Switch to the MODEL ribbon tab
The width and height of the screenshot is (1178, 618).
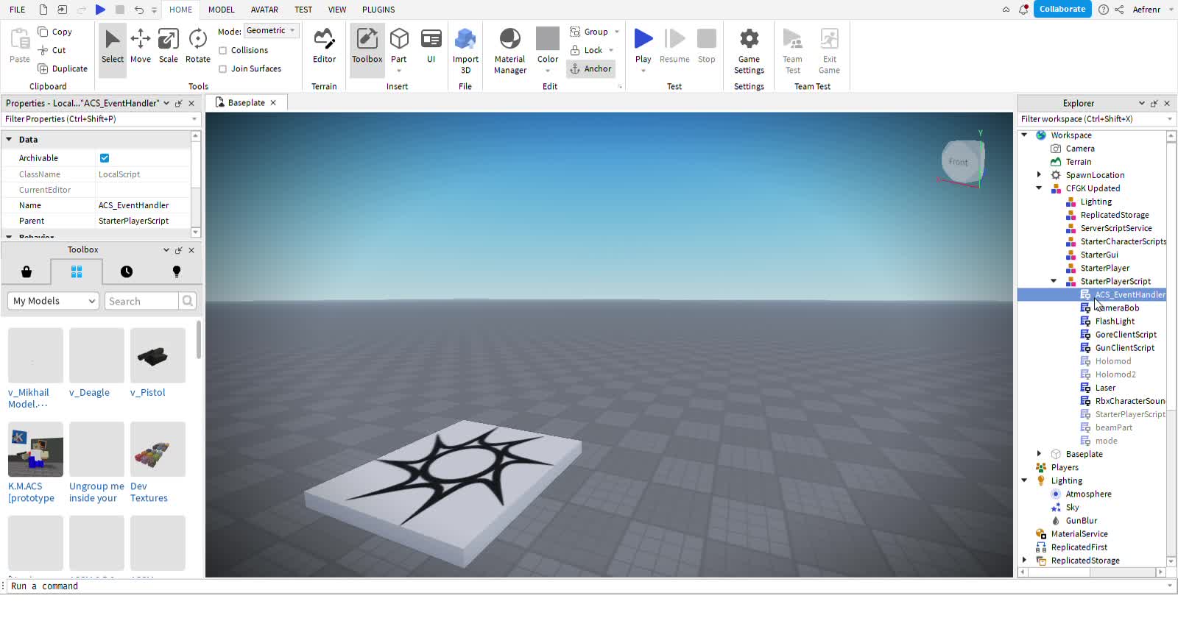(x=221, y=10)
